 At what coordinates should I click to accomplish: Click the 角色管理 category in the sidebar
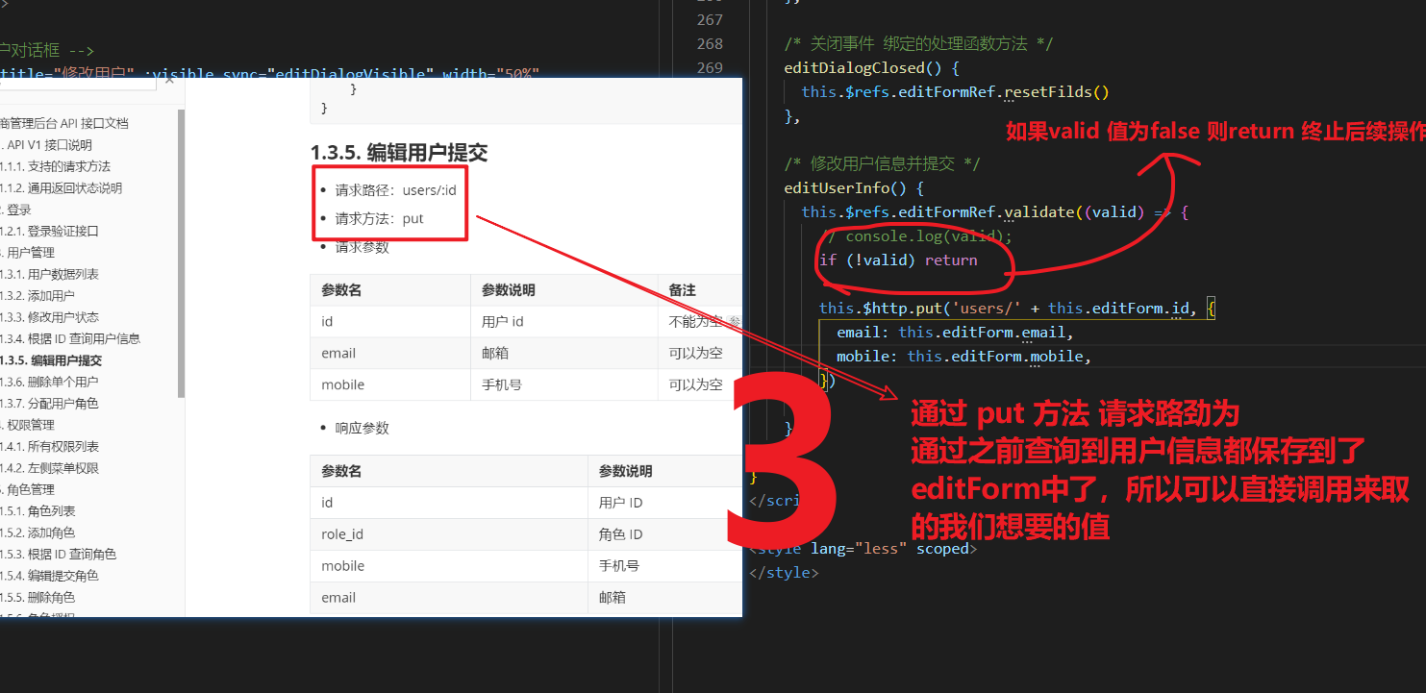(x=29, y=489)
